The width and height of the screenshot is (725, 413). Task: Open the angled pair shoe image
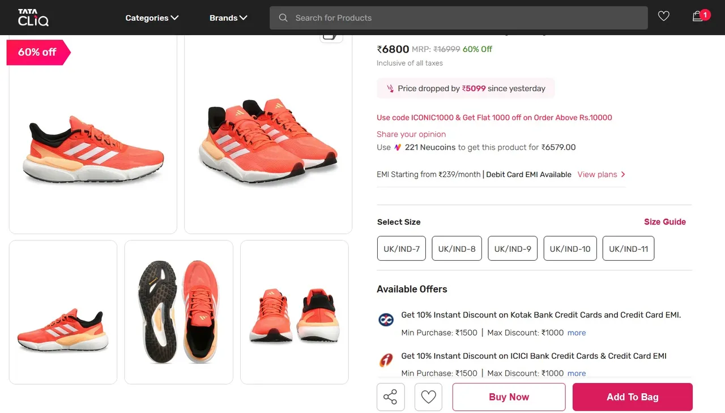click(268, 134)
